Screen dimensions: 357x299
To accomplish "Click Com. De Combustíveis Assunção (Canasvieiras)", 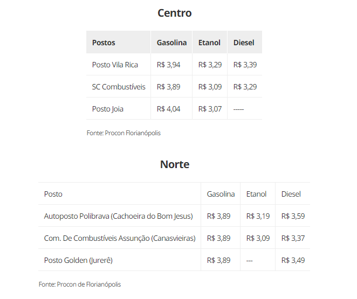I will tap(120, 238).
